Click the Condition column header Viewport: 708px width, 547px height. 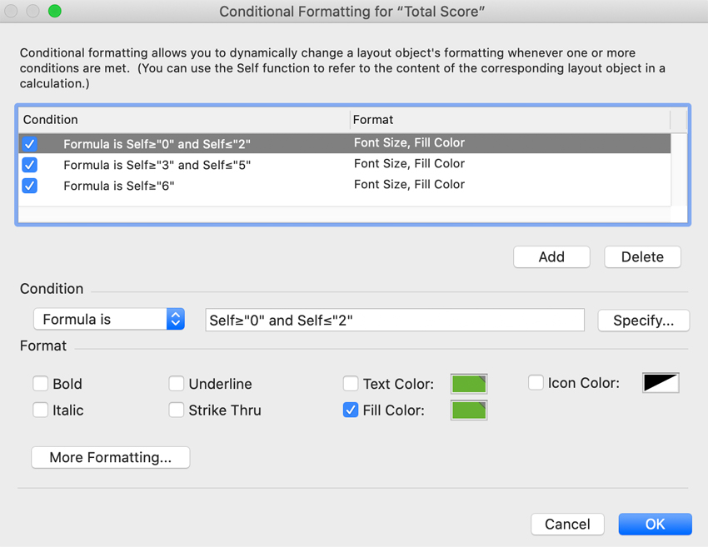tap(183, 120)
